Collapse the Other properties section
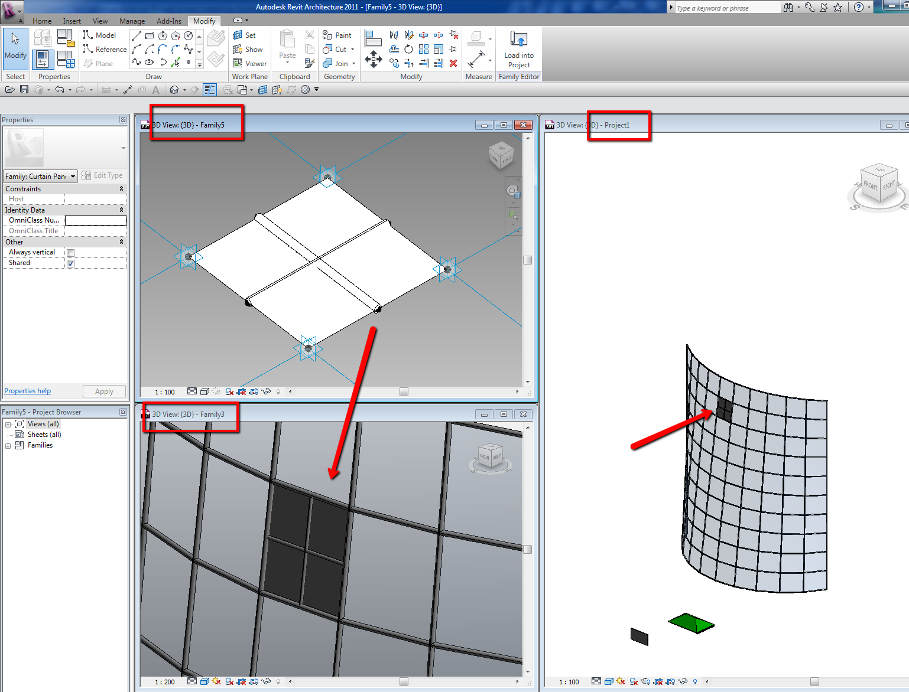The width and height of the screenshot is (909, 692). tap(121, 242)
